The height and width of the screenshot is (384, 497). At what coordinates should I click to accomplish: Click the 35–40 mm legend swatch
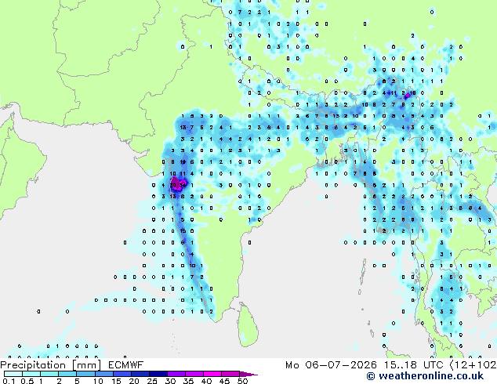[194, 374]
